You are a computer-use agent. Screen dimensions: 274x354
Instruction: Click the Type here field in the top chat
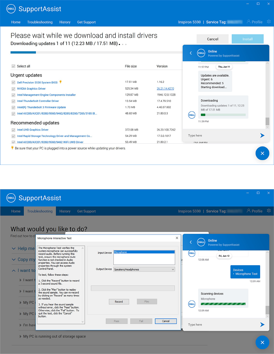coord(222,135)
